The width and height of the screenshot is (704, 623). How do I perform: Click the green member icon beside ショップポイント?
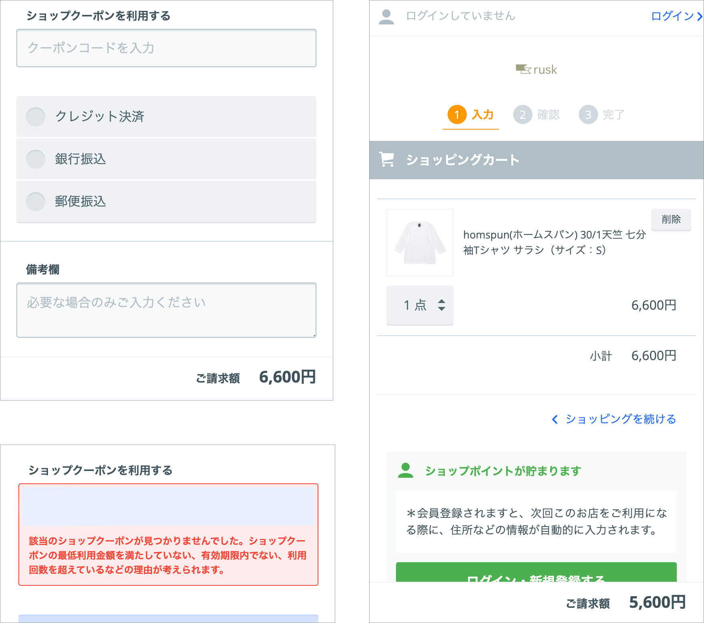[406, 471]
